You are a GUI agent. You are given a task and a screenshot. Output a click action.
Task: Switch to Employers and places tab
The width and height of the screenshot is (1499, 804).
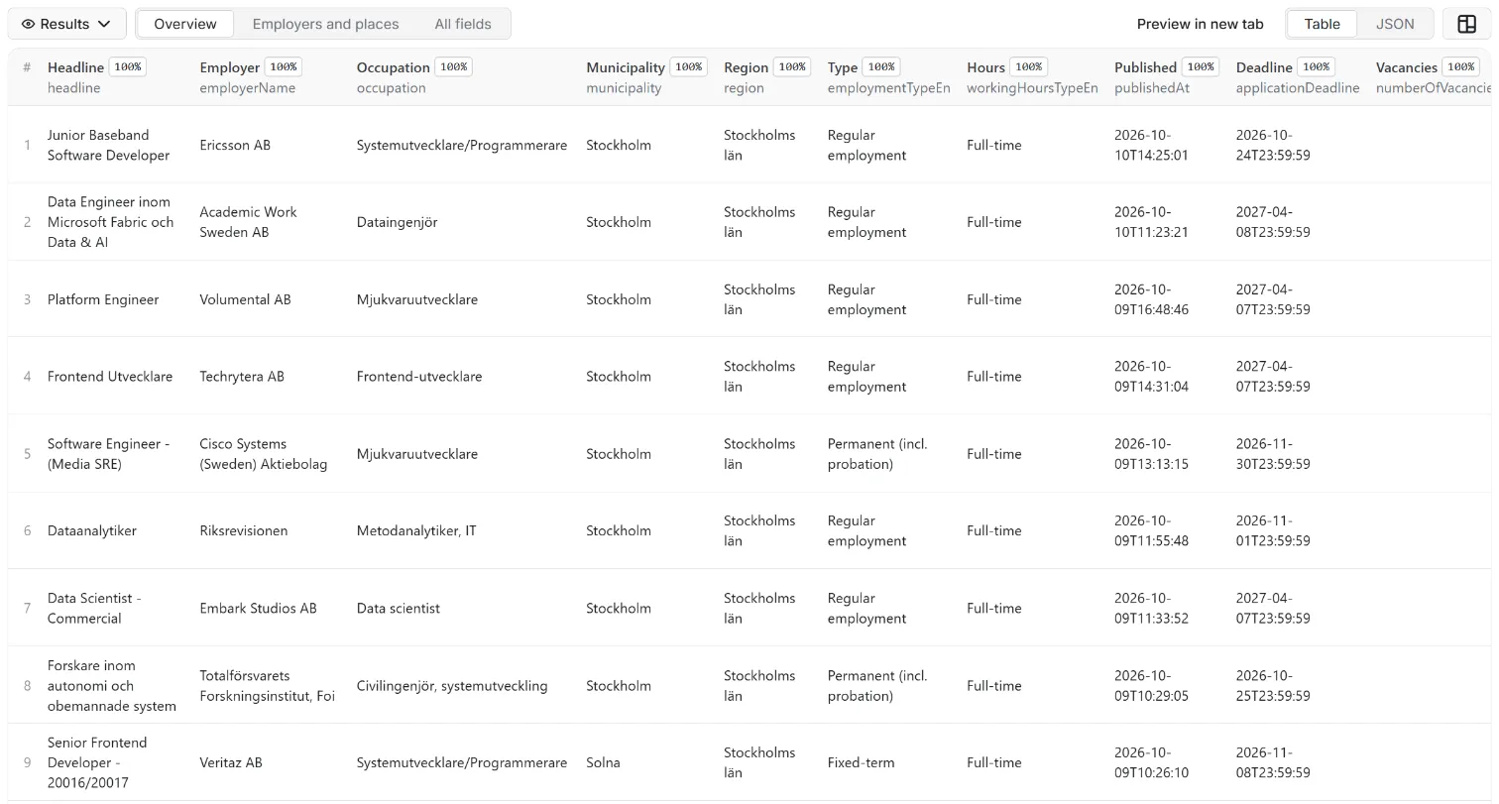tap(325, 24)
